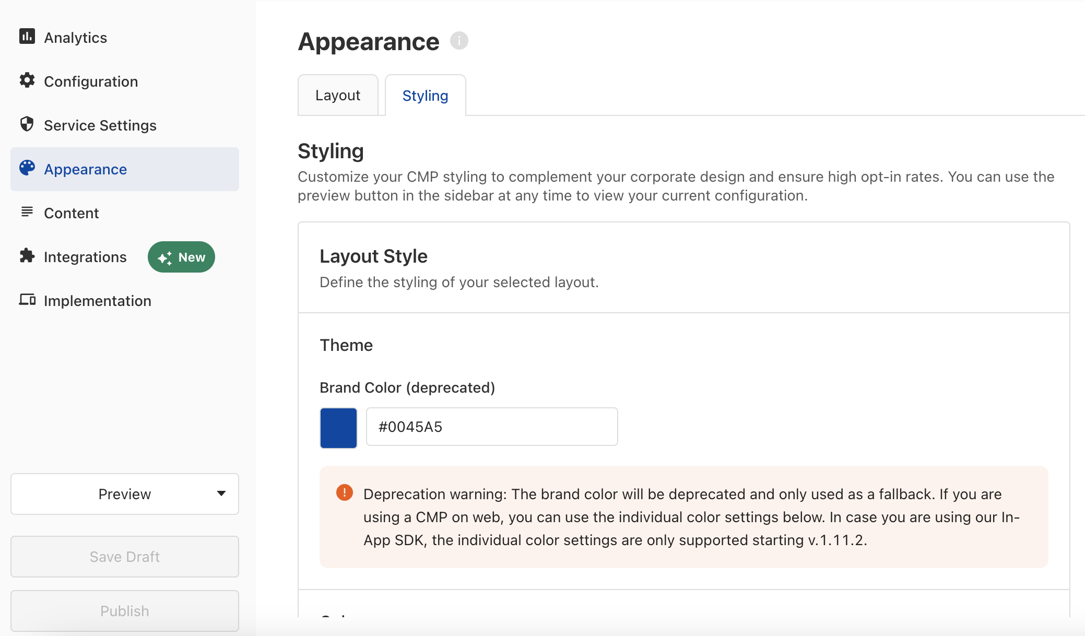Open the blue brand color swatch
The height and width of the screenshot is (636, 1085).
tap(338, 427)
